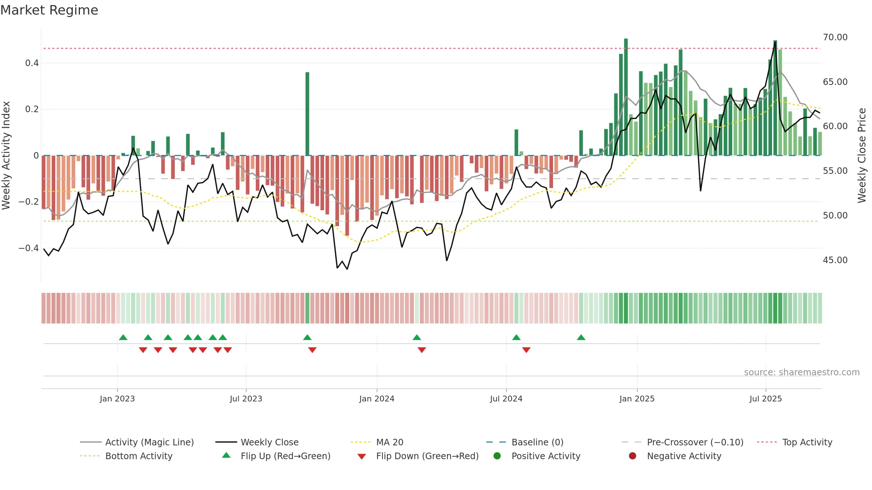Toggle the Flip Up (Red→Green) legend entry
This screenshot has width=872, height=490.
(x=276, y=456)
